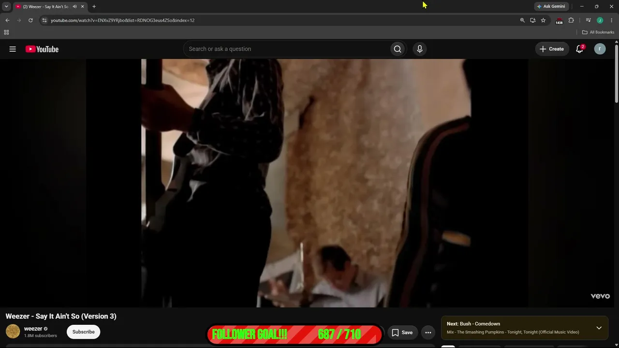Click the Create button
This screenshot has width=619, height=348.
click(x=552, y=49)
